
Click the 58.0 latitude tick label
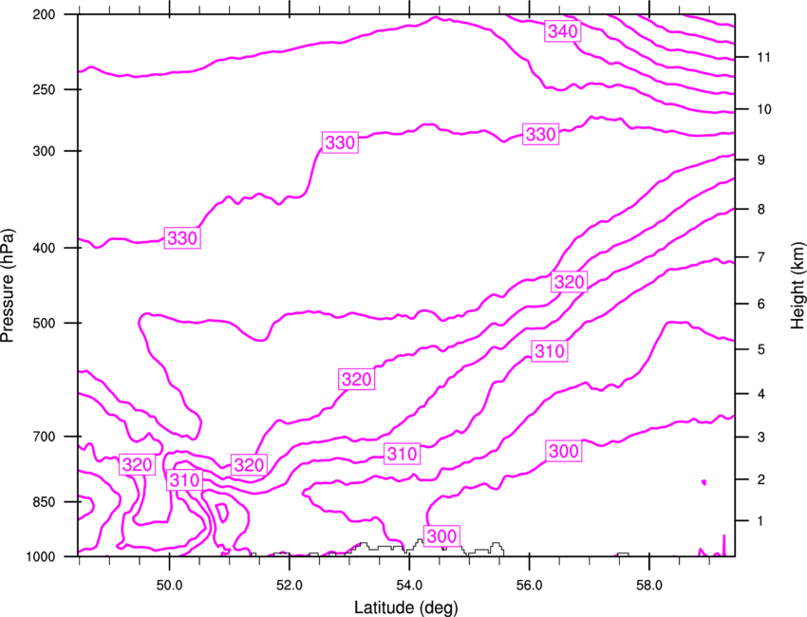pyautogui.click(x=649, y=586)
